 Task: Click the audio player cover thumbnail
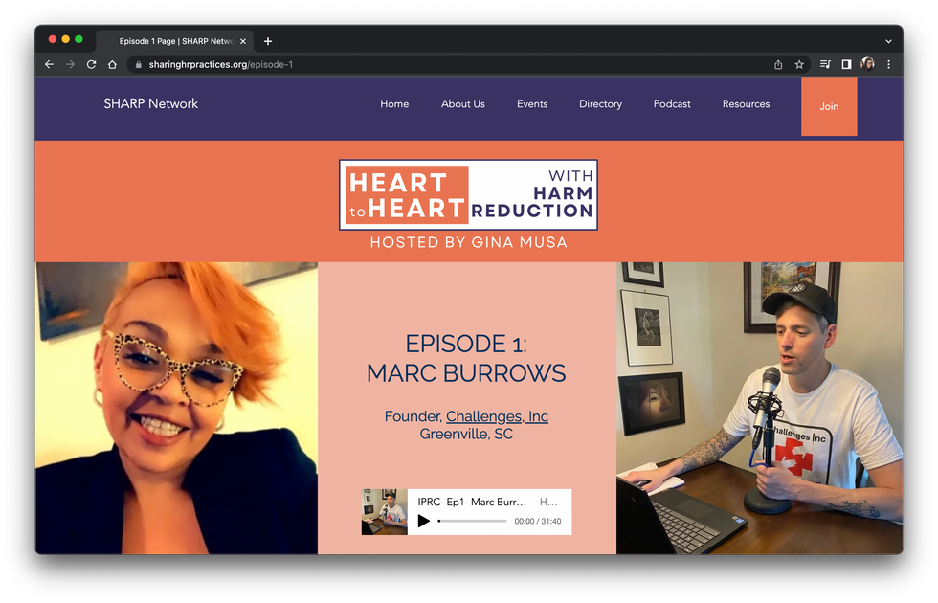385,512
